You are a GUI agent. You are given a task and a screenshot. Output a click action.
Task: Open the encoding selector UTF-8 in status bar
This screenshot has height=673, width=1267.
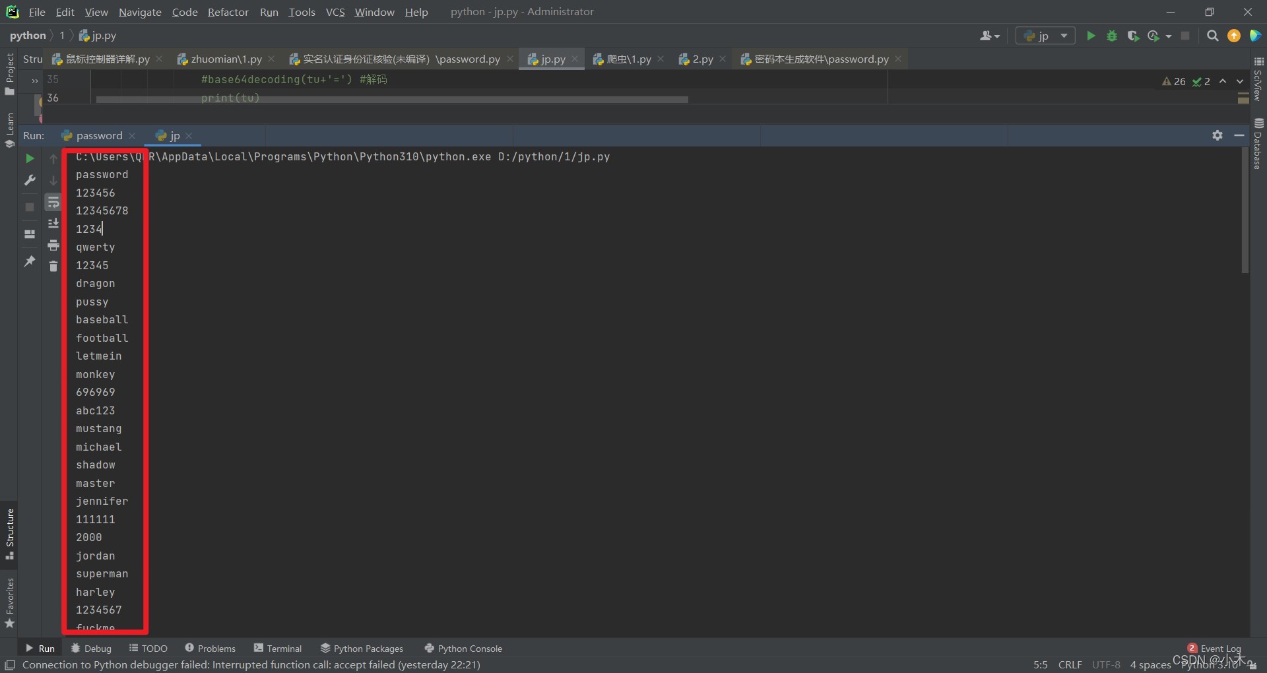1106,664
